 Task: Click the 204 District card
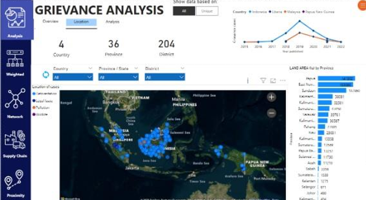tap(166, 48)
